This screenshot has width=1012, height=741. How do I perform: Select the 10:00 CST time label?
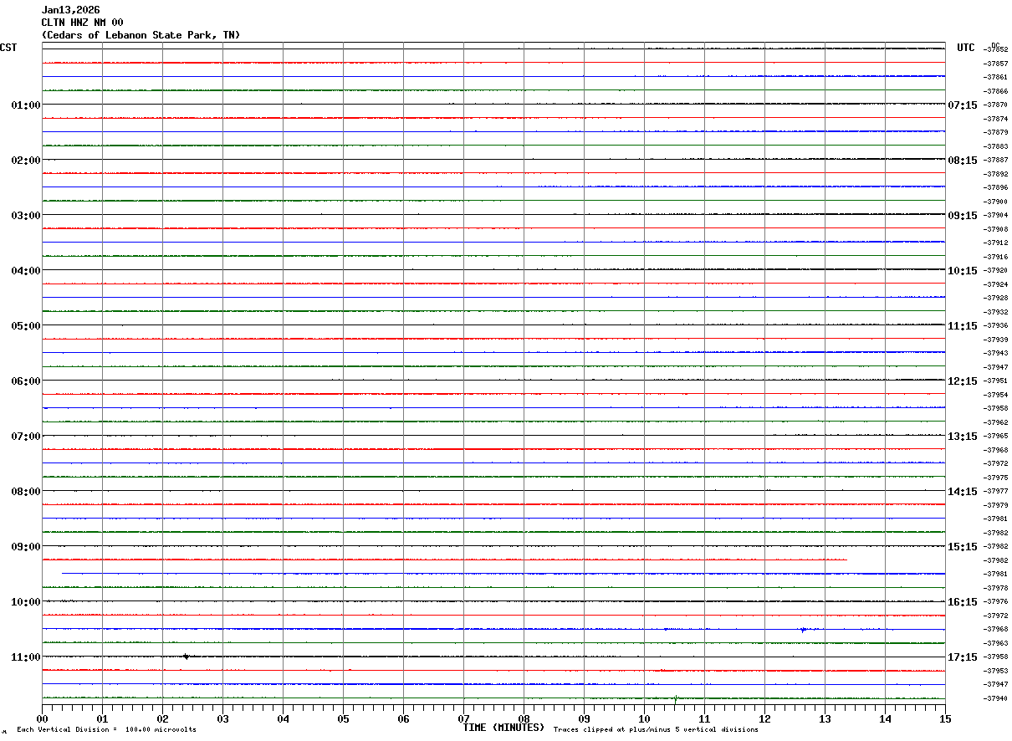26,602
